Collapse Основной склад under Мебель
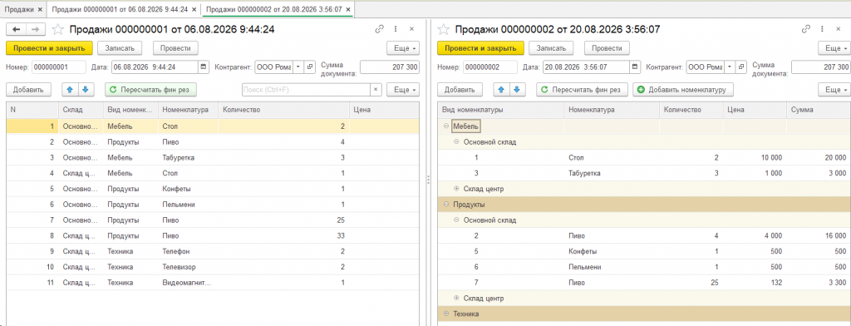The height and width of the screenshot is (326, 851). point(456,142)
